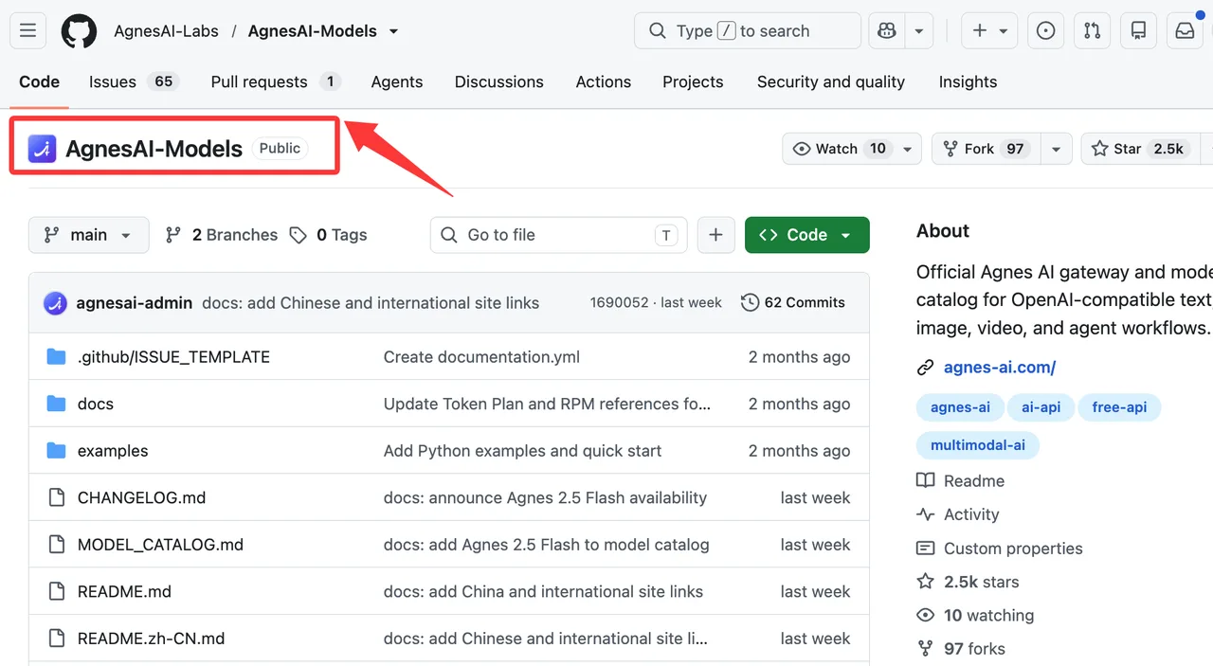
Task: Click the Go to file field
Action: pos(559,235)
